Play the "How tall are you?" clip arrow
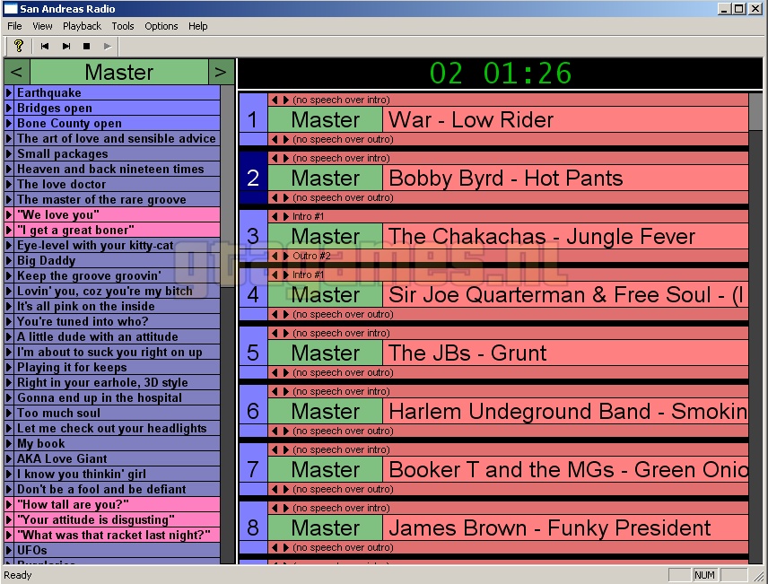768x584 pixels. pos(9,504)
